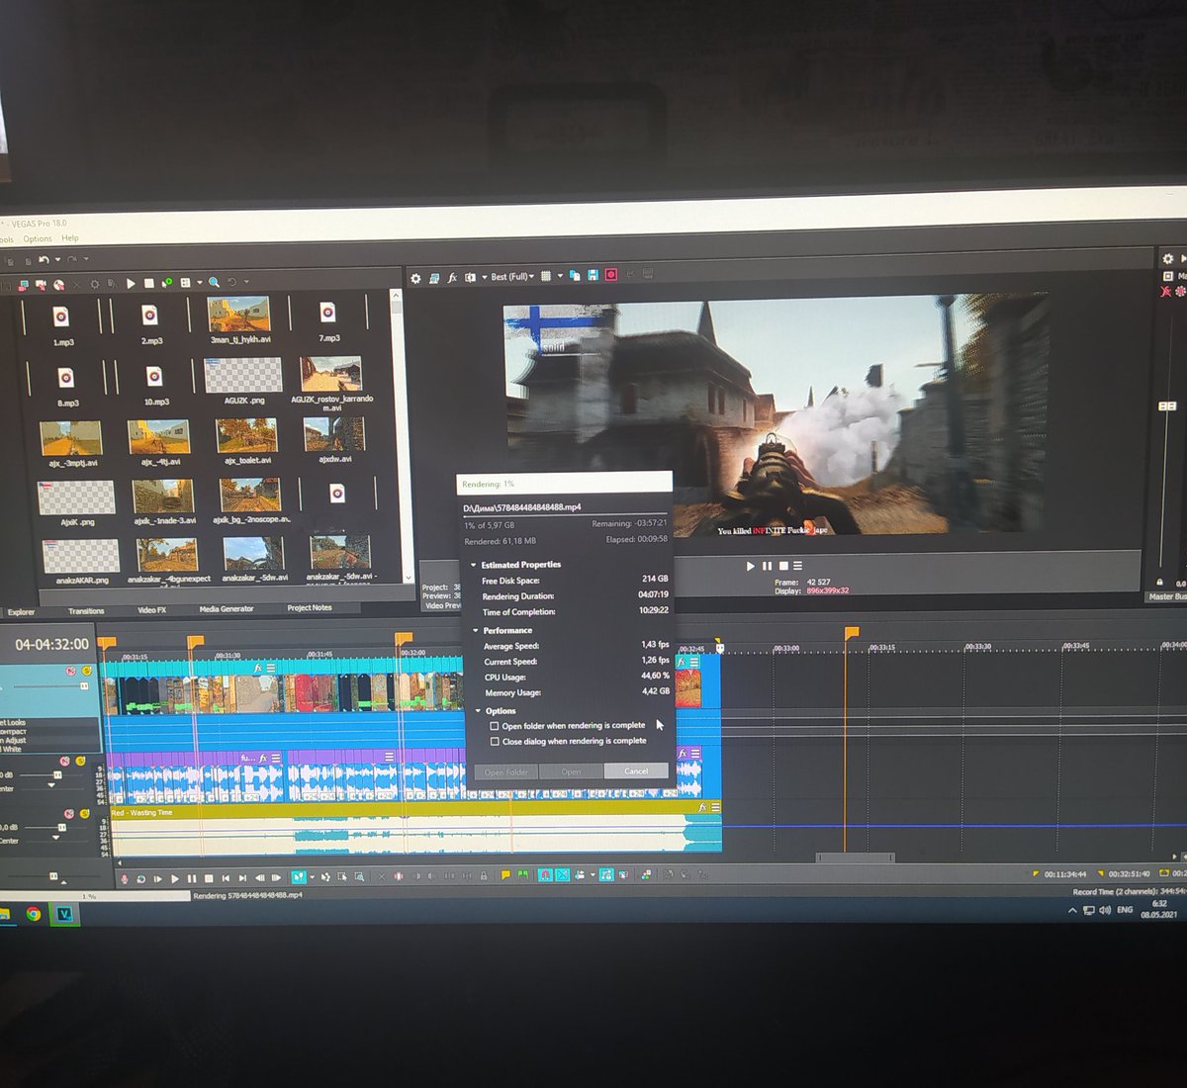Toggle the grid overlay button above the preview

(547, 277)
